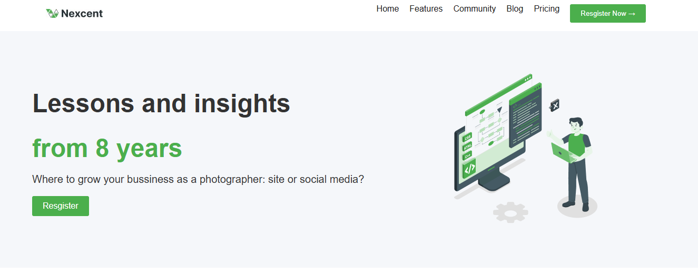Click the Nexcent brand name text
Viewport: 698px width, 273px height.
click(82, 14)
